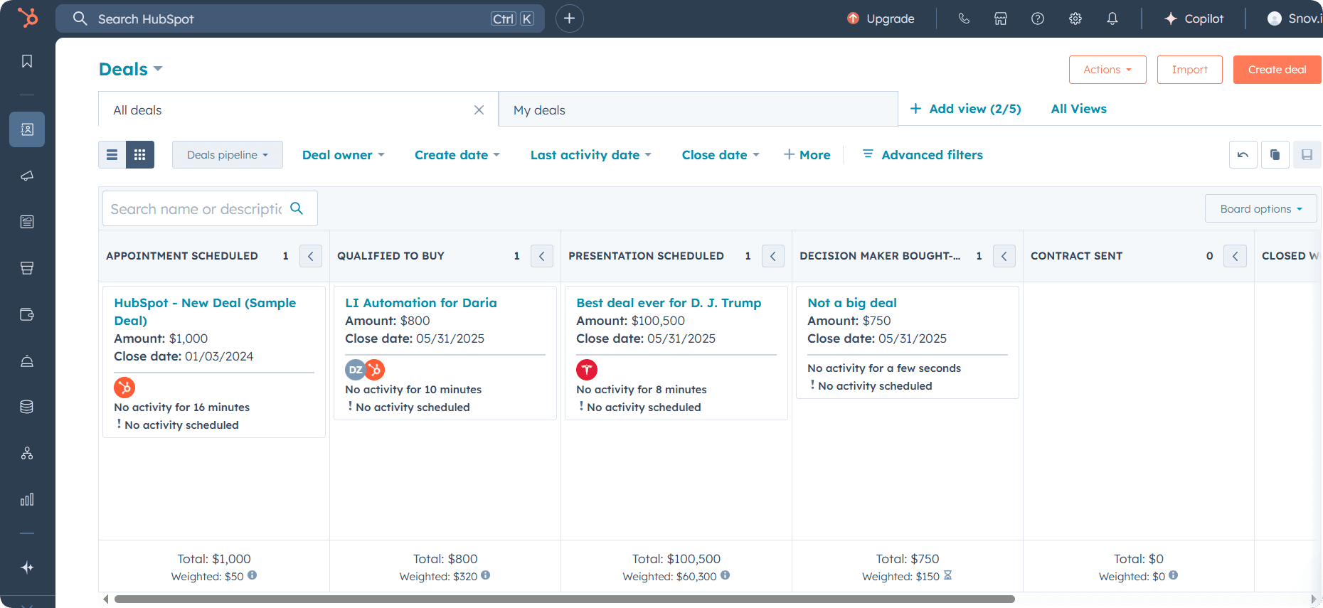
Task: Open the Deal owner filter dropdown
Action: coord(343,155)
